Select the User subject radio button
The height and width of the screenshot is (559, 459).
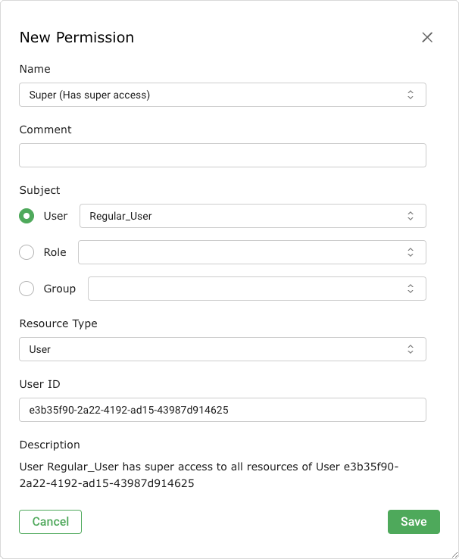point(27,216)
